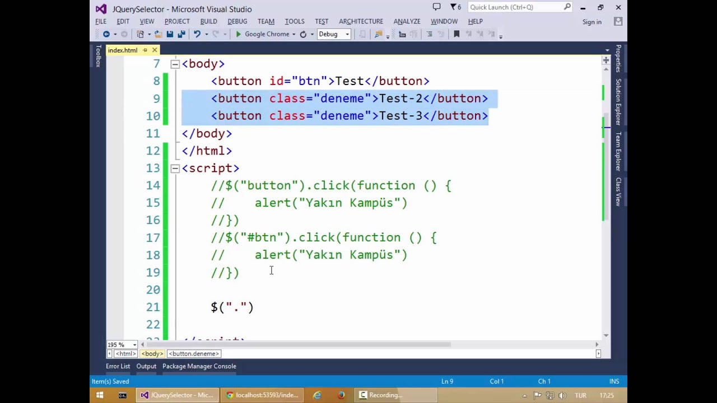
Task: Open the Internet Explorer taskbar icon
Action: tap(317, 395)
